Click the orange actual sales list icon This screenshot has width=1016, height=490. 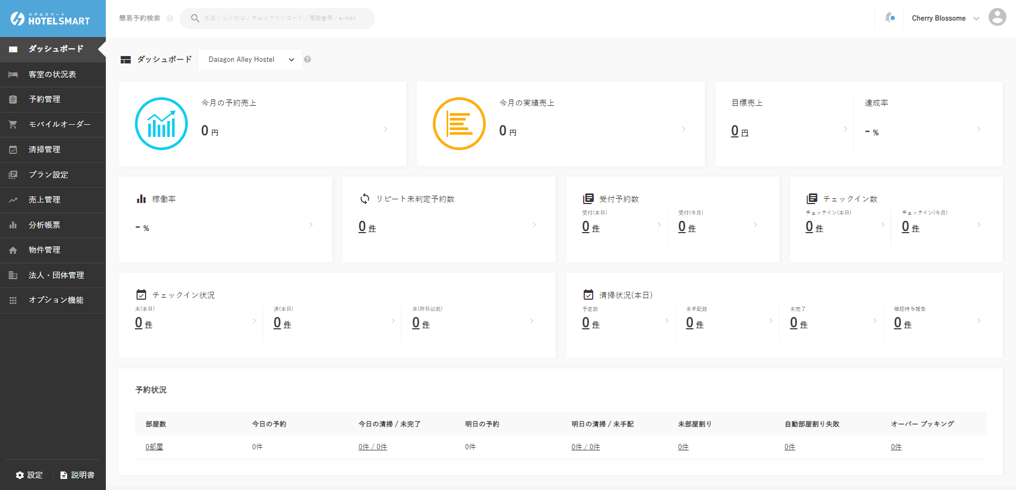click(x=459, y=124)
